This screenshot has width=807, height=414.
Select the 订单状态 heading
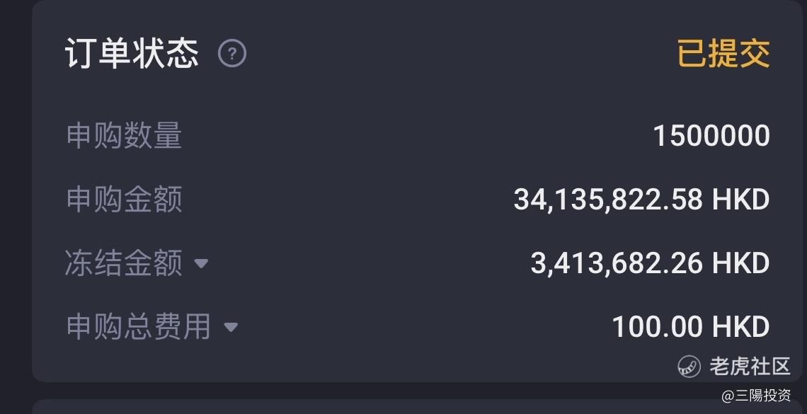click(132, 54)
